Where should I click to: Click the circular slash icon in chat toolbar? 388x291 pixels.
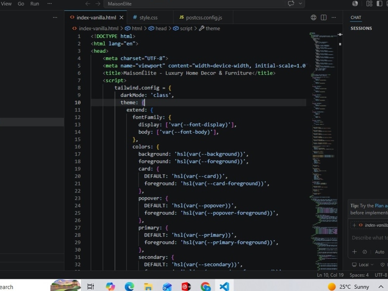pos(365,252)
